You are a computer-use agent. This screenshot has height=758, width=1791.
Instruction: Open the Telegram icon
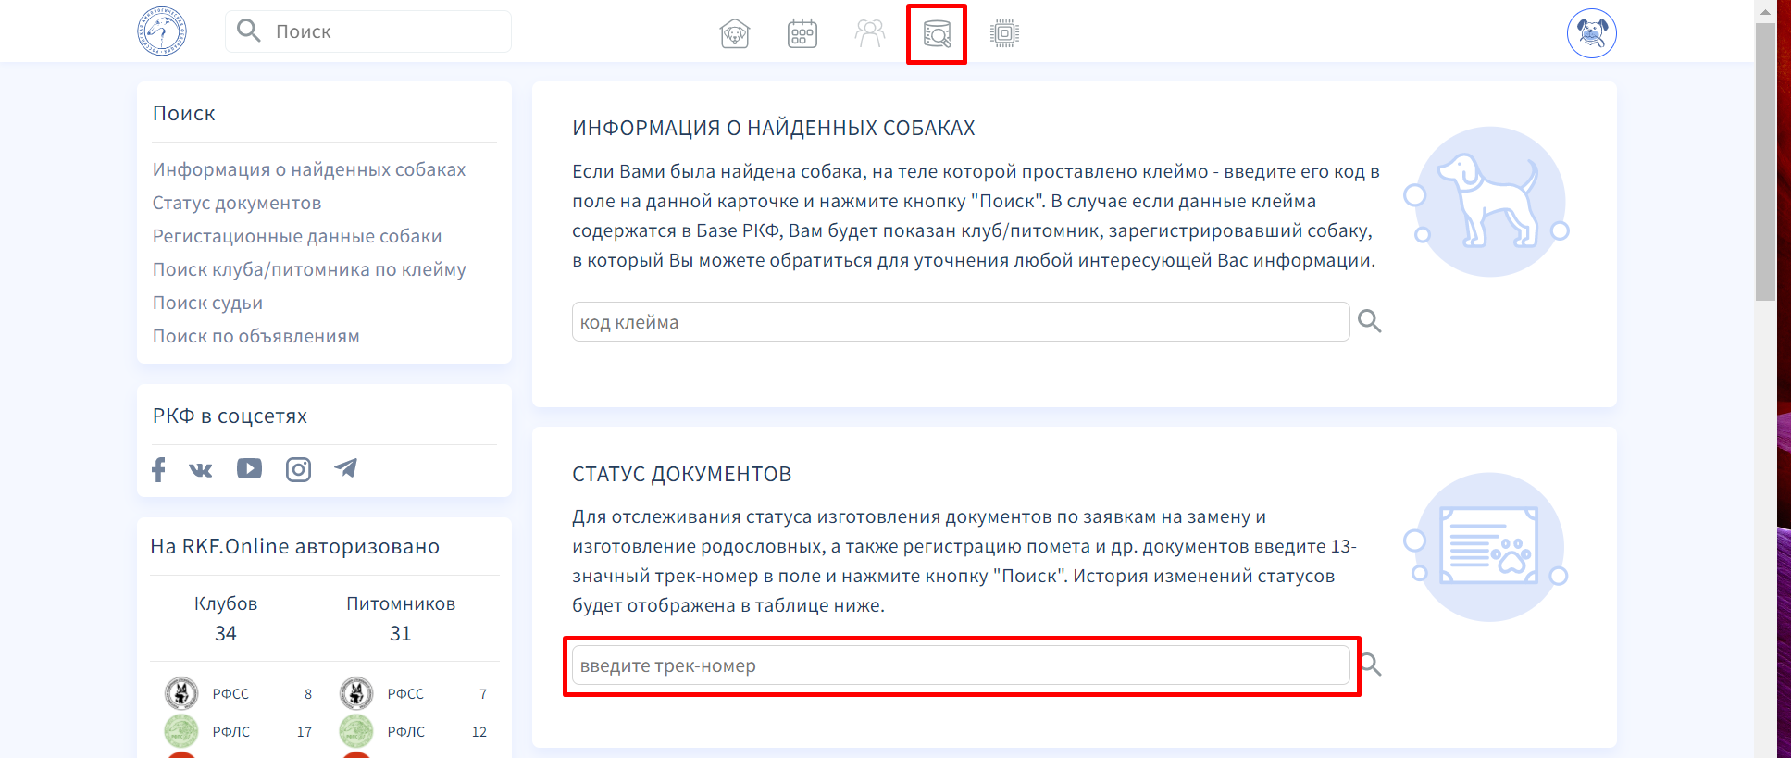click(346, 468)
